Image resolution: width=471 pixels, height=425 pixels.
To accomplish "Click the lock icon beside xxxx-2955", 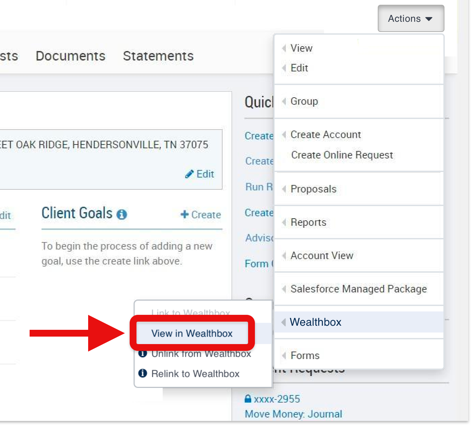I will pos(248,398).
